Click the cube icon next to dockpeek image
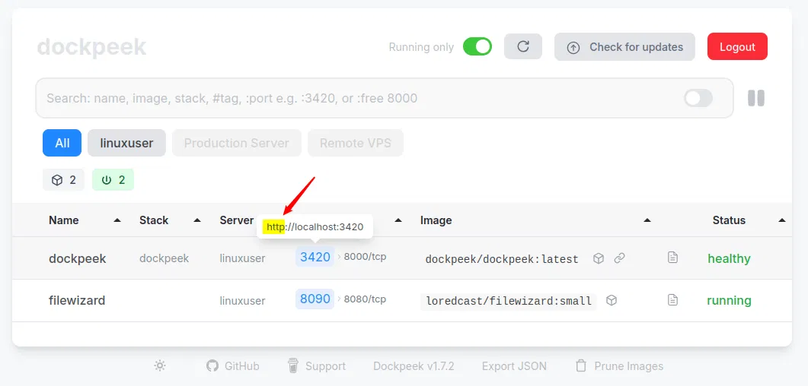This screenshot has width=808, height=386. [x=599, y=258]
